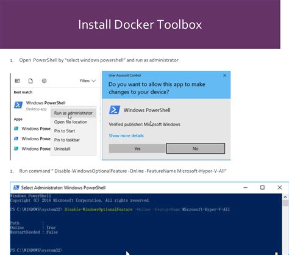Click the Disable-WindowsOptionalFeature command text
This screenshot has height=255, width=289.
(x=99, y=209)
